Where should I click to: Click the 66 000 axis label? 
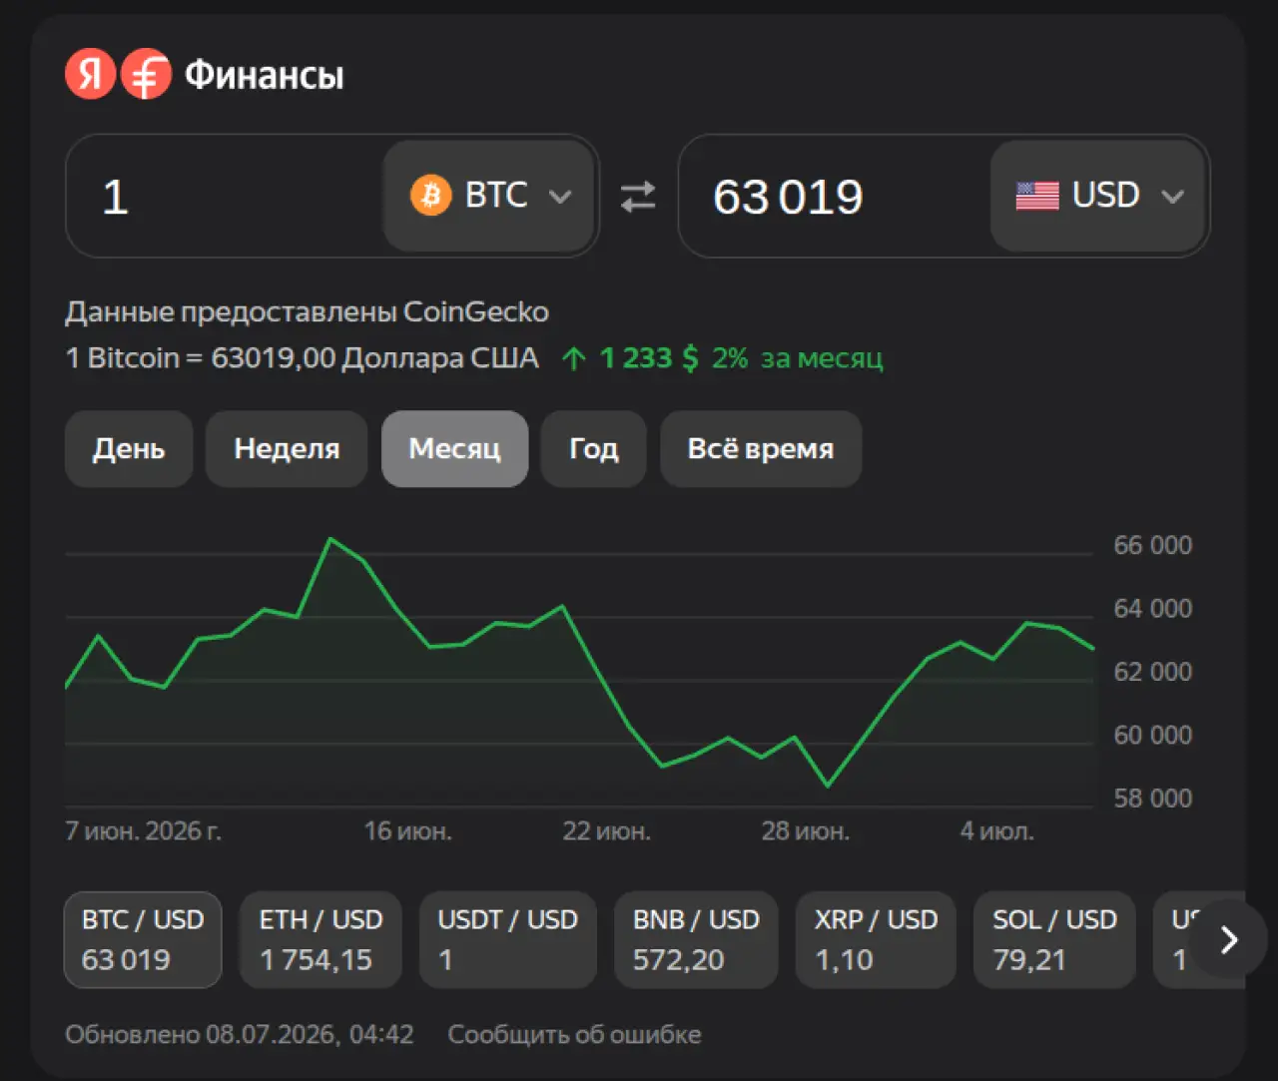pyautogui.click(x=1152, y=545)
